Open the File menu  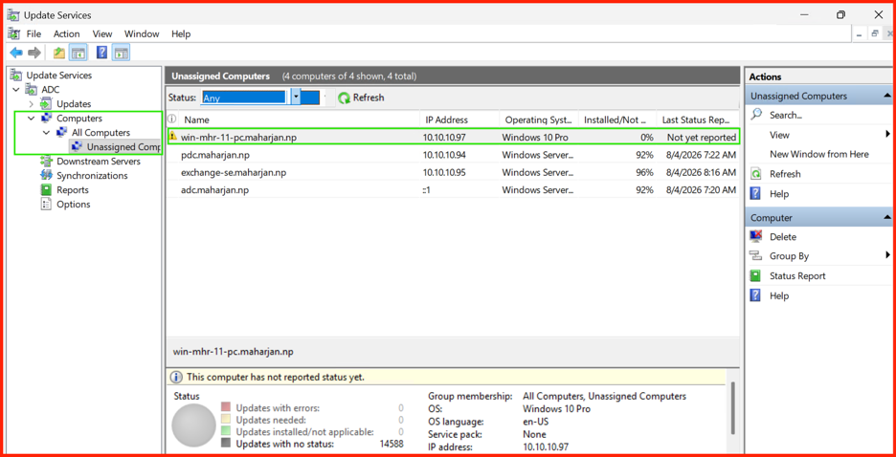tap(34, 33)
